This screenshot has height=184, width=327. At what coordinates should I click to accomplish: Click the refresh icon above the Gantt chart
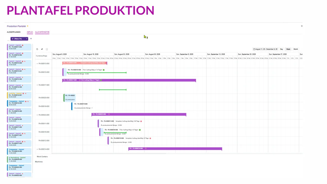pyautogui.click(x=37, y=49)
